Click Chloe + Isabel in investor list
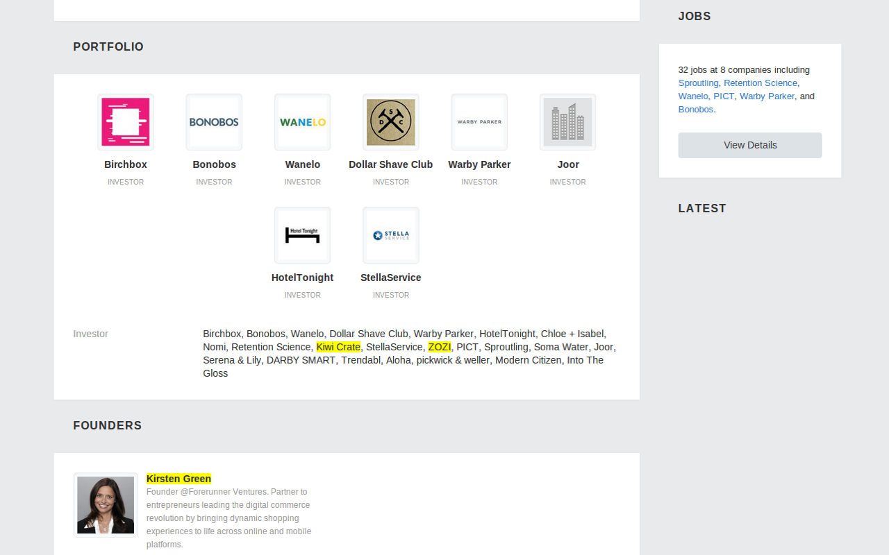Screen dimensions: 889x555 point(572,334)
